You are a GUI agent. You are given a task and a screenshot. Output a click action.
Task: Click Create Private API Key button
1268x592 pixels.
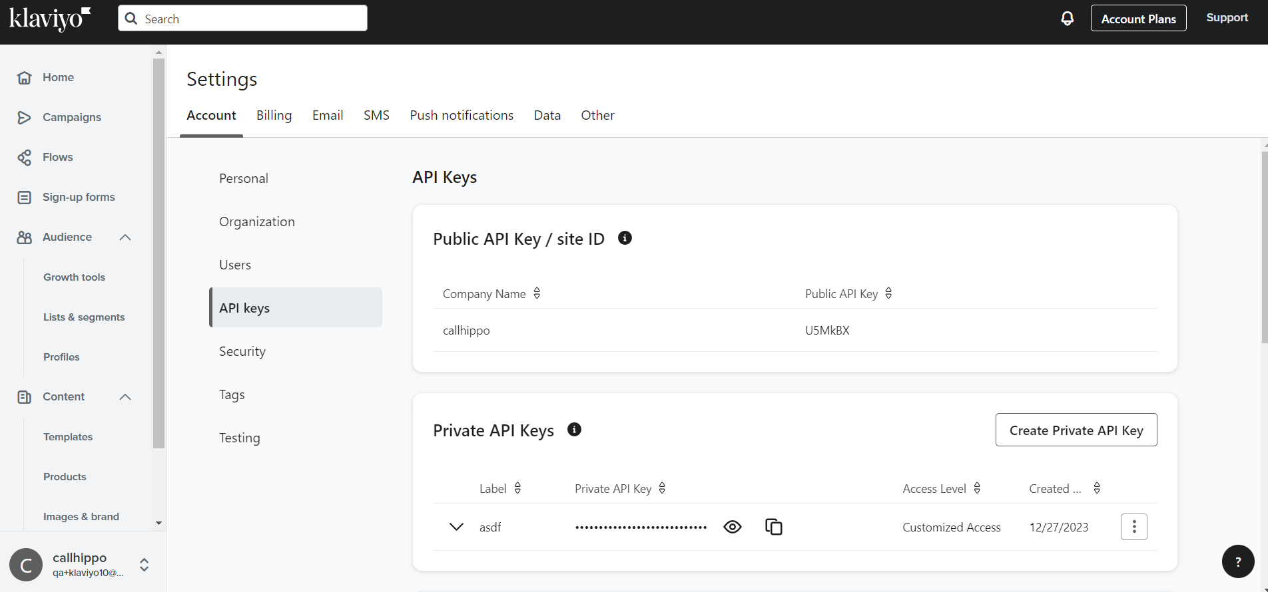tap(1076, 430)
